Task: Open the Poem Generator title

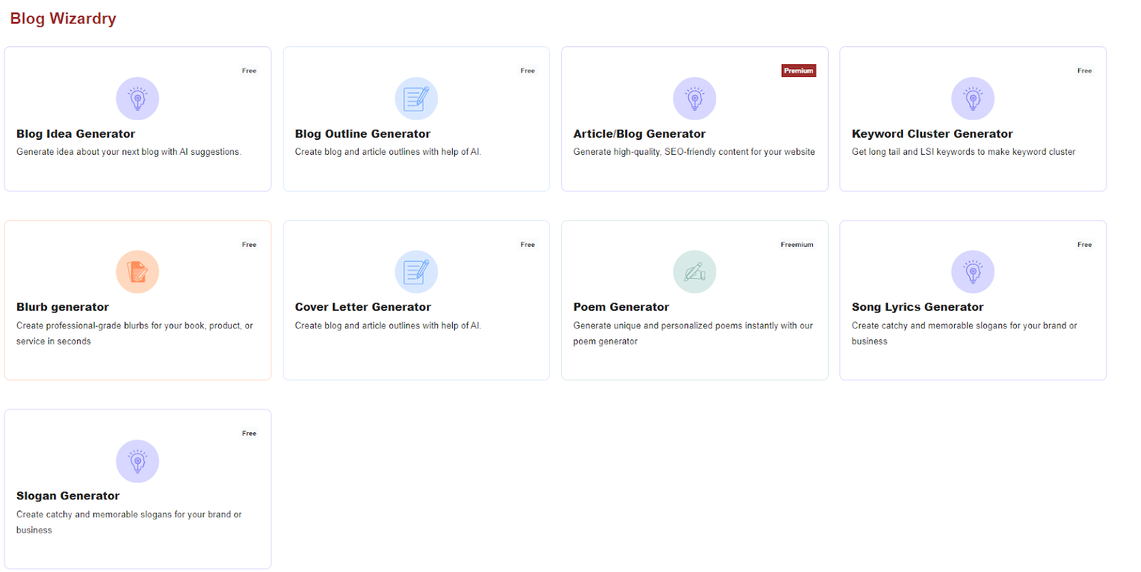Action: click(x=621, y=307)
